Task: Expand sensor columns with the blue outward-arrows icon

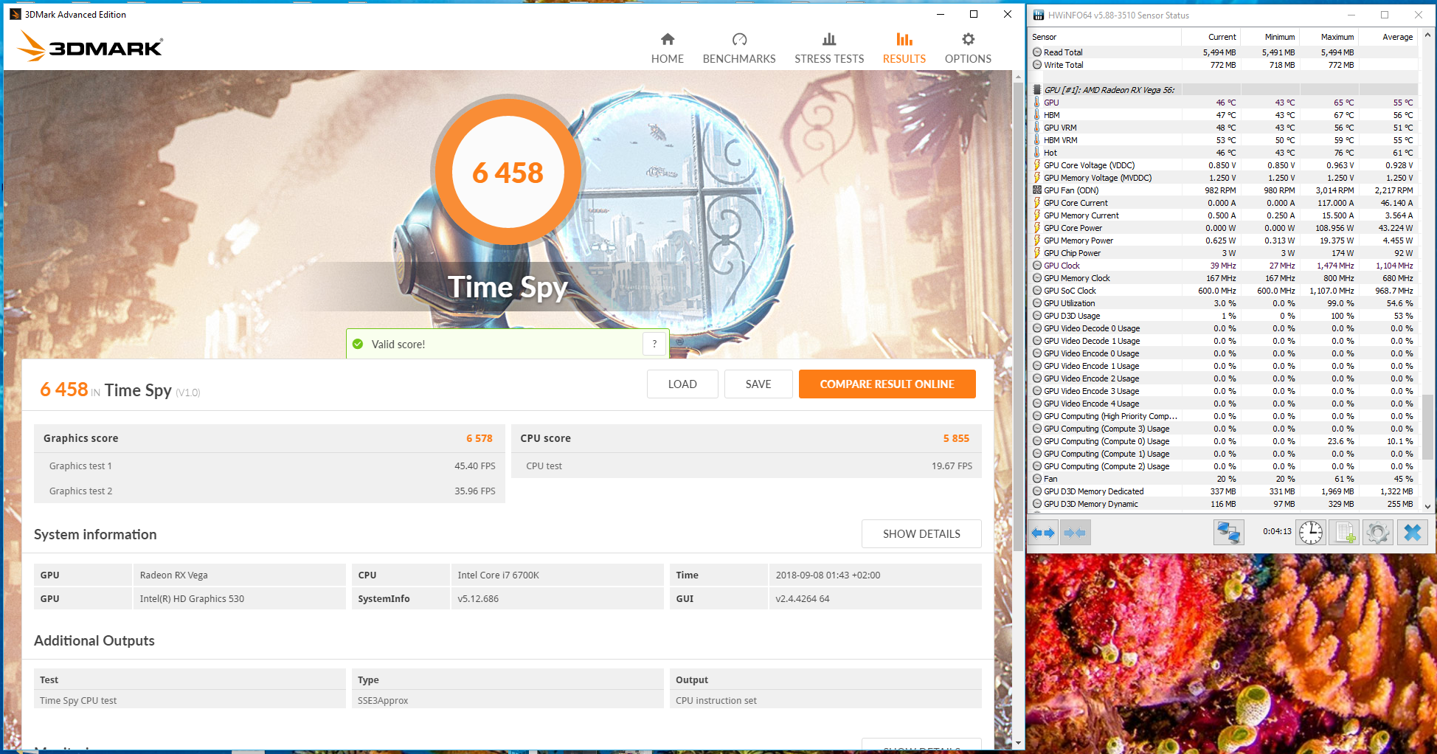Action: tap(1043, 533)
